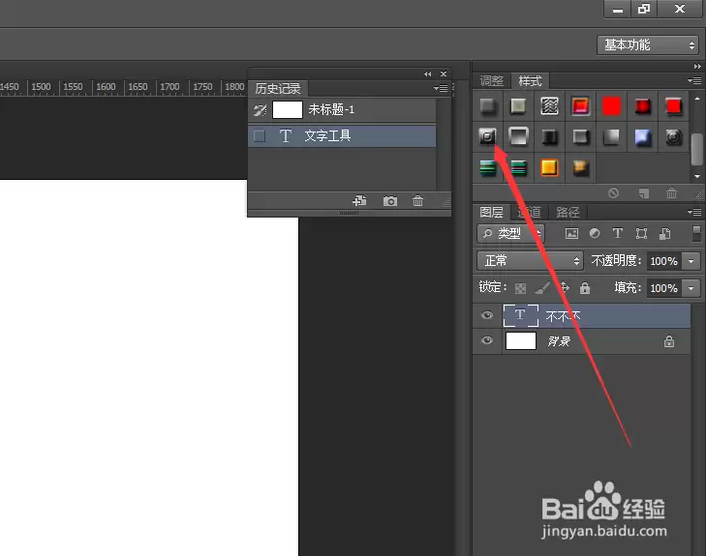
Task: Click the lock all padlock icon
Action: pyautogui.click(x=585, y=287)
